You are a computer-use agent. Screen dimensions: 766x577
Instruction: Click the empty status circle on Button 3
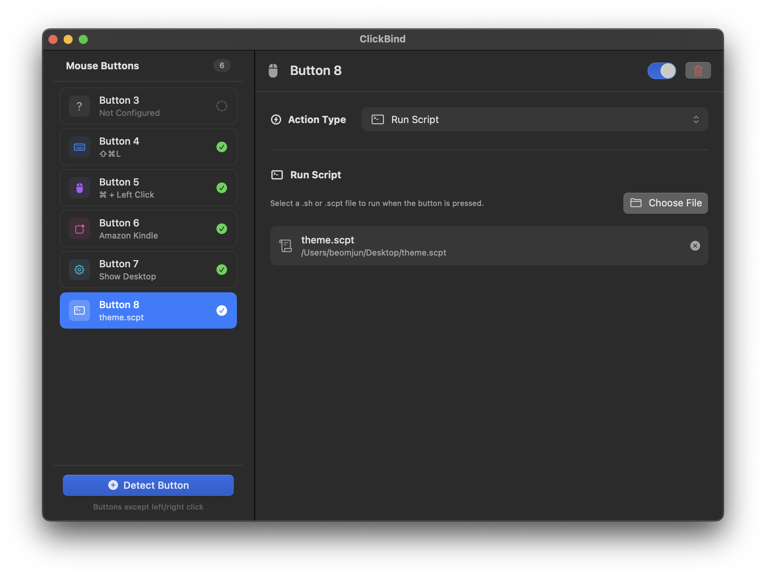point(222,106)
